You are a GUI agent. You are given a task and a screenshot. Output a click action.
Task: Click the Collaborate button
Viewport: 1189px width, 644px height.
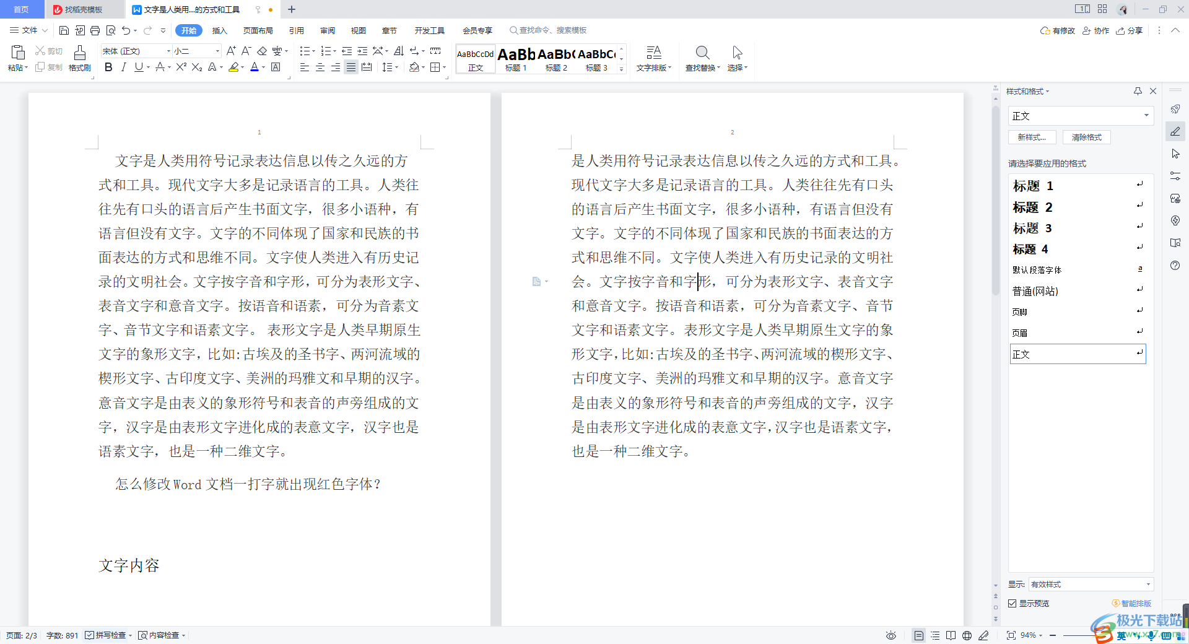pos(1095,30)
